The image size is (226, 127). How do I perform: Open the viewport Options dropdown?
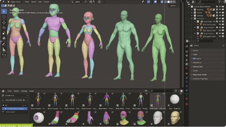tap(174, 6)
